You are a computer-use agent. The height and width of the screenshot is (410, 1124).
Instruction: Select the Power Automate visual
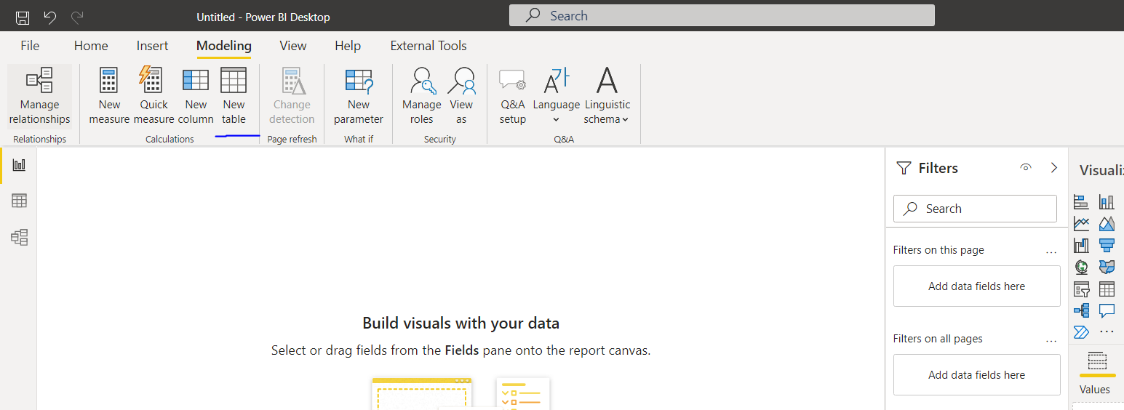click(1081, 332)
